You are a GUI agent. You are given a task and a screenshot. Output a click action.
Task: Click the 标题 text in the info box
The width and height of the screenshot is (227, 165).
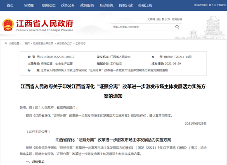tap(104, 71)
